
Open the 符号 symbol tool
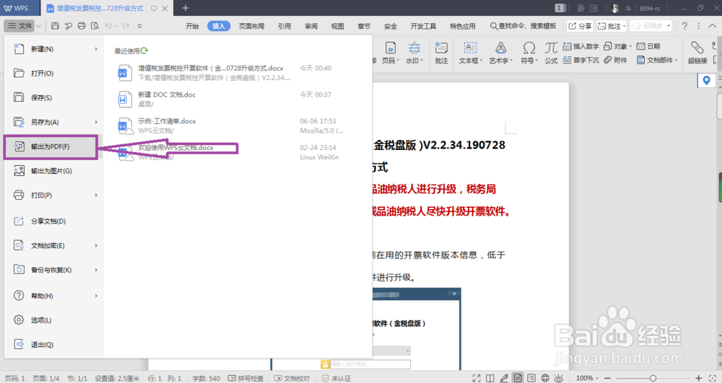(x=529, y=53)
